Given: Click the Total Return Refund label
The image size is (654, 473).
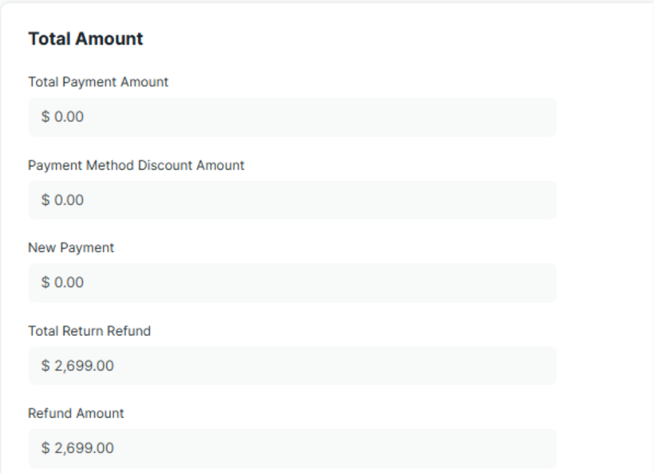Looking at the screenshot, I should (89, 331).
